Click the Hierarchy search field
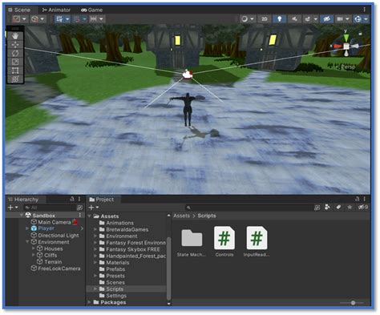The height and width of the screenshot is (315, 380). 50,208
